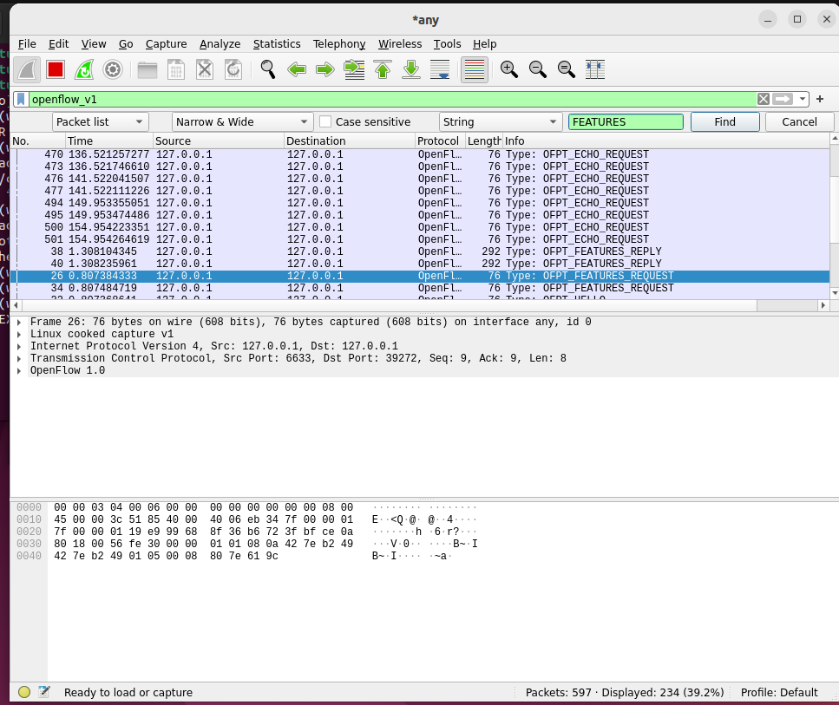This screenshot has height=705, width=839.
Task: Edit capture file comment status bar icon
Action: tap(44, 692)
